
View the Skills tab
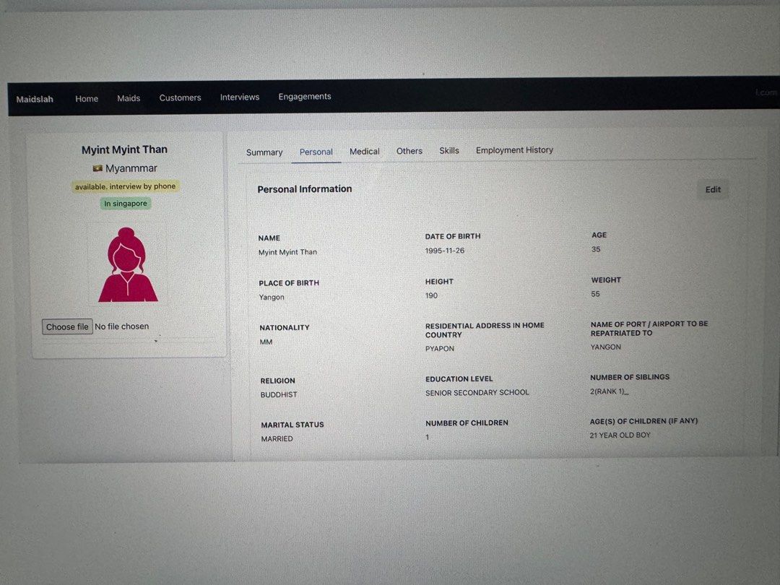point(449,150)
